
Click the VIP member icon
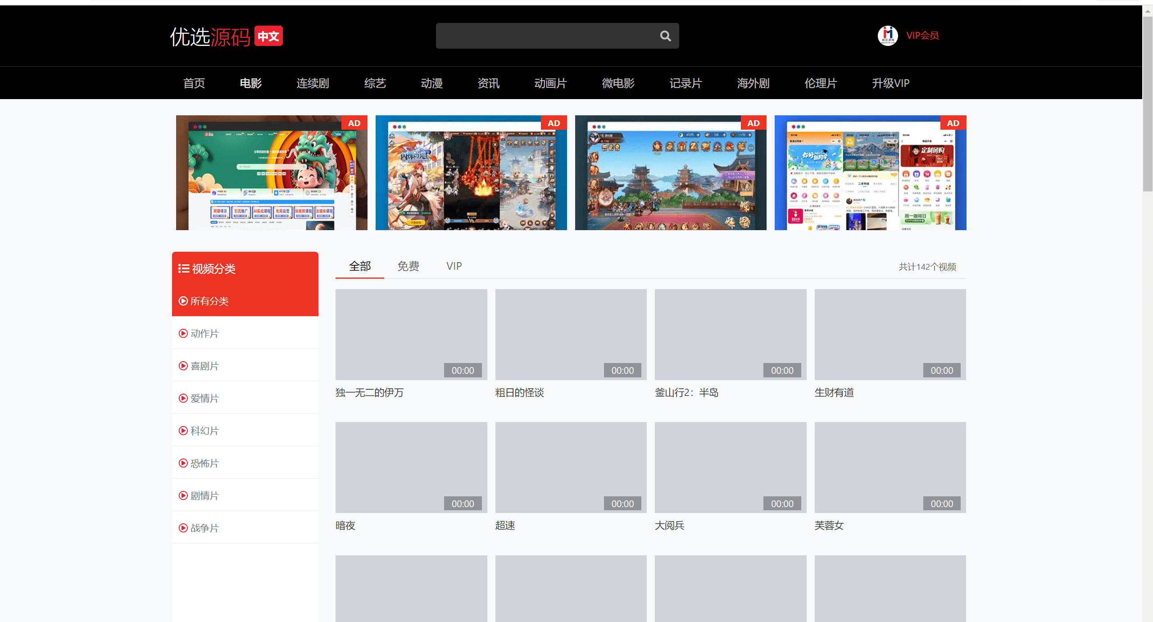pos(886,35)
